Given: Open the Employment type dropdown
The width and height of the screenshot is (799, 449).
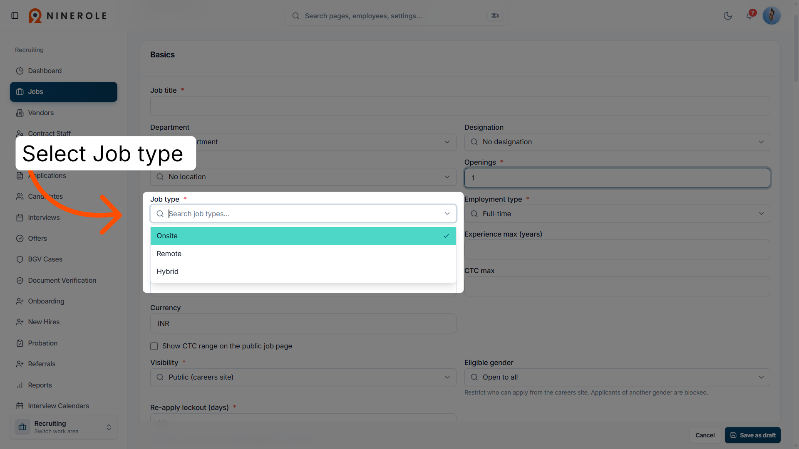Looking at the screenshot, I should tap(617, 214).
